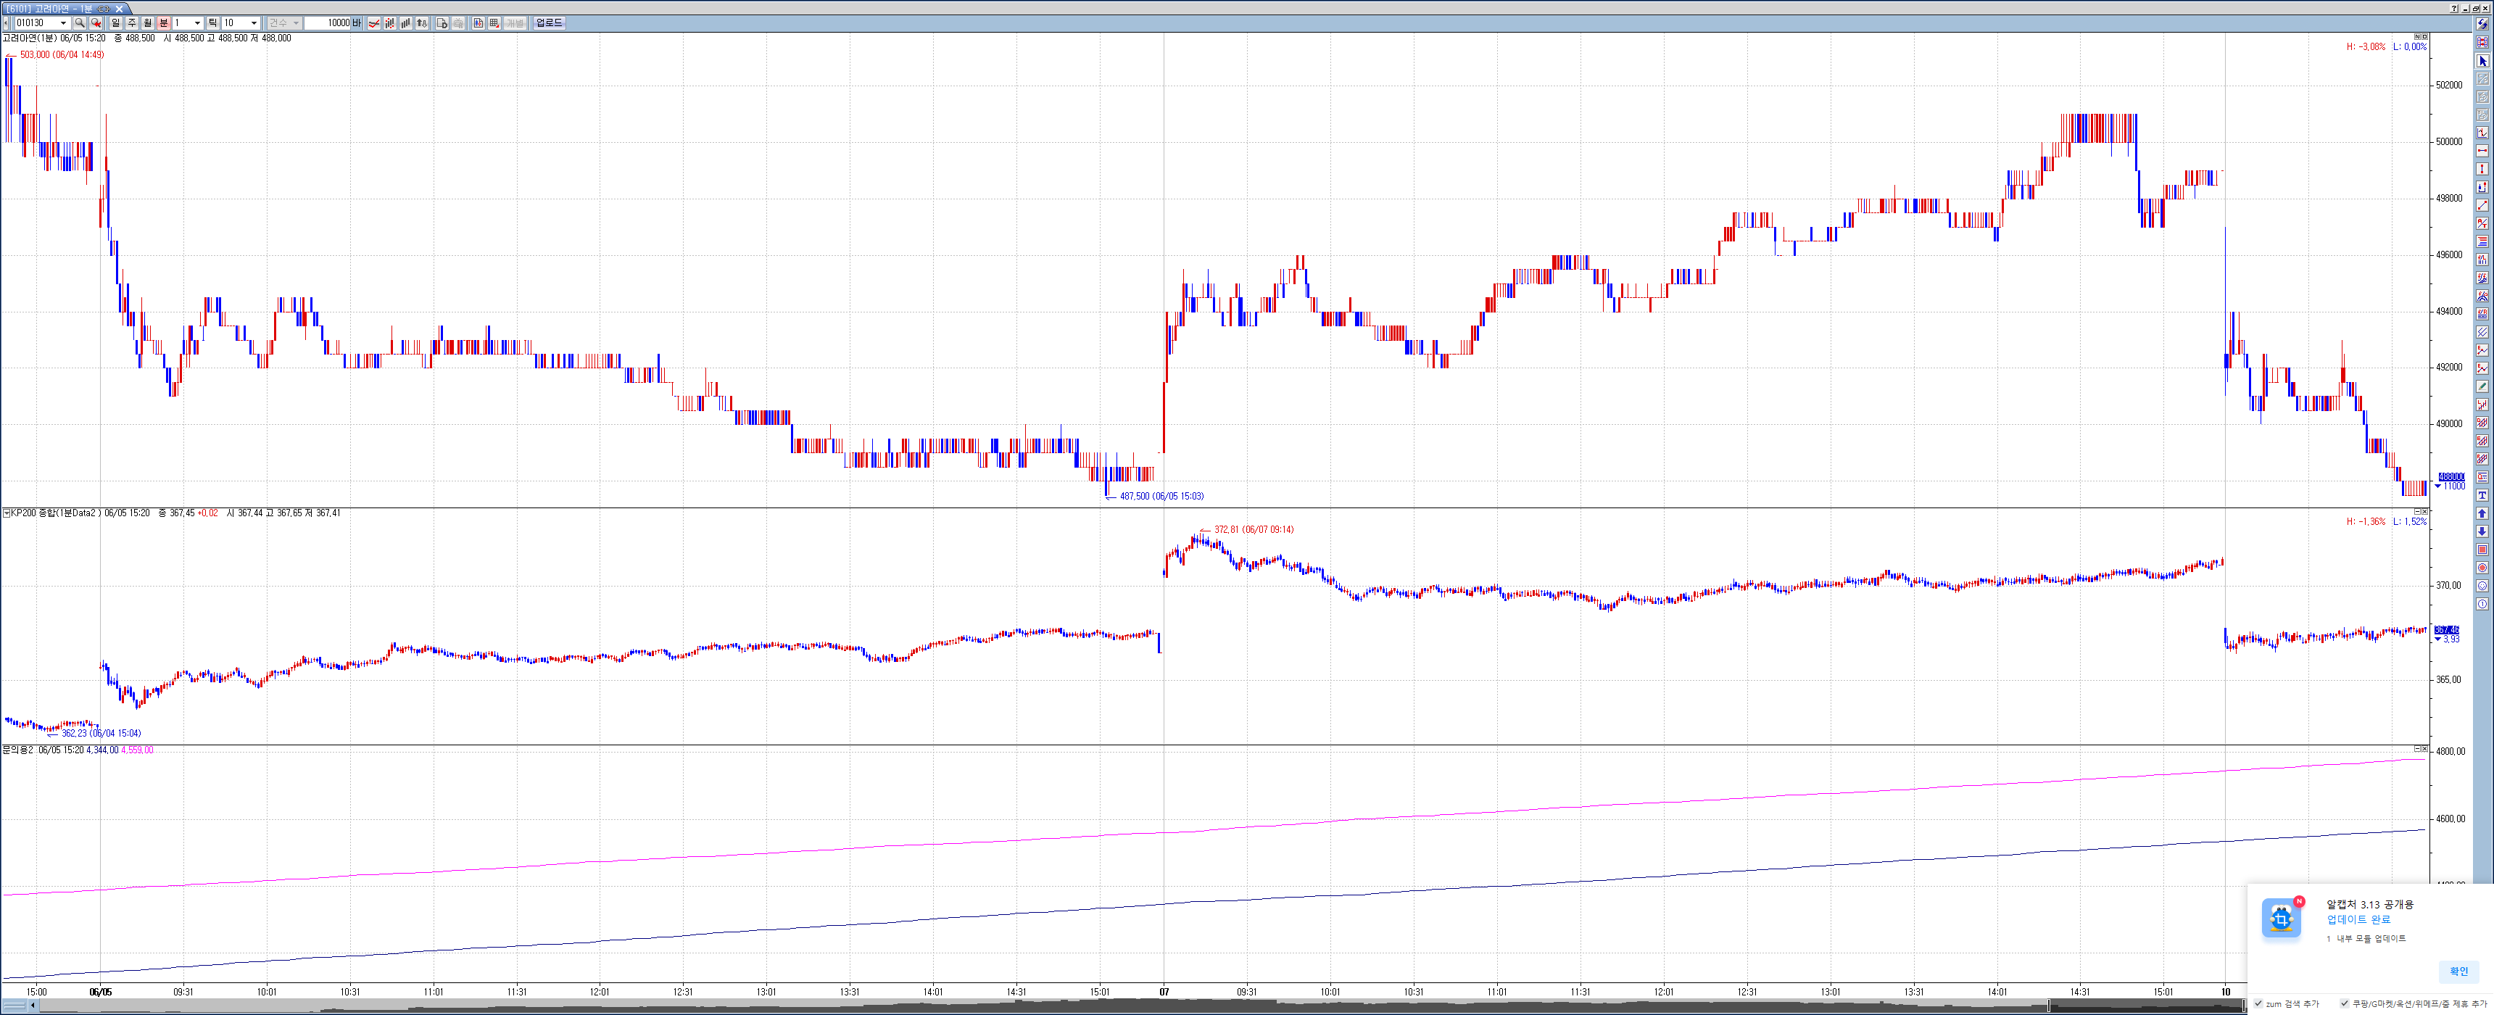Select the vertical line drawing tool
The image size is (2494, 1015).
(x=2482, y=170)
